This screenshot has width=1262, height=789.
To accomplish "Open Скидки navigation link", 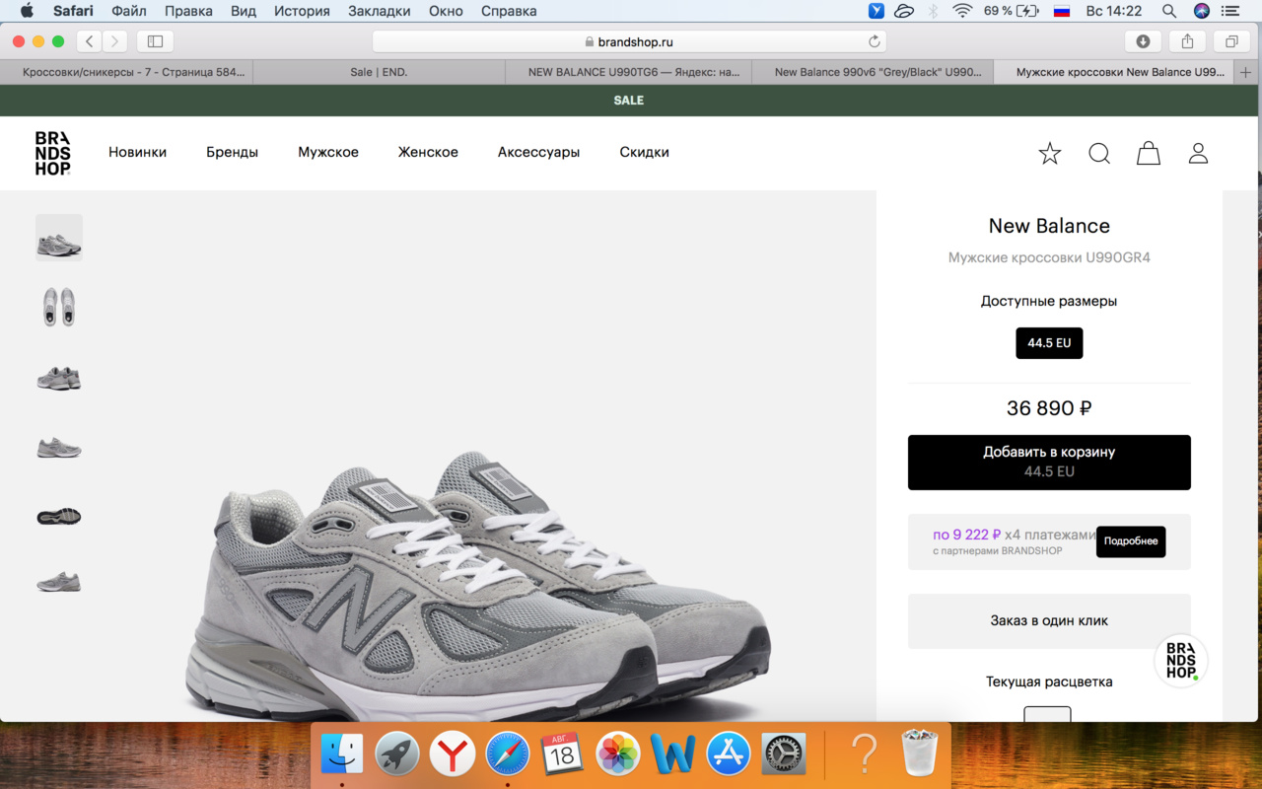I will click(x=644, y=152).
